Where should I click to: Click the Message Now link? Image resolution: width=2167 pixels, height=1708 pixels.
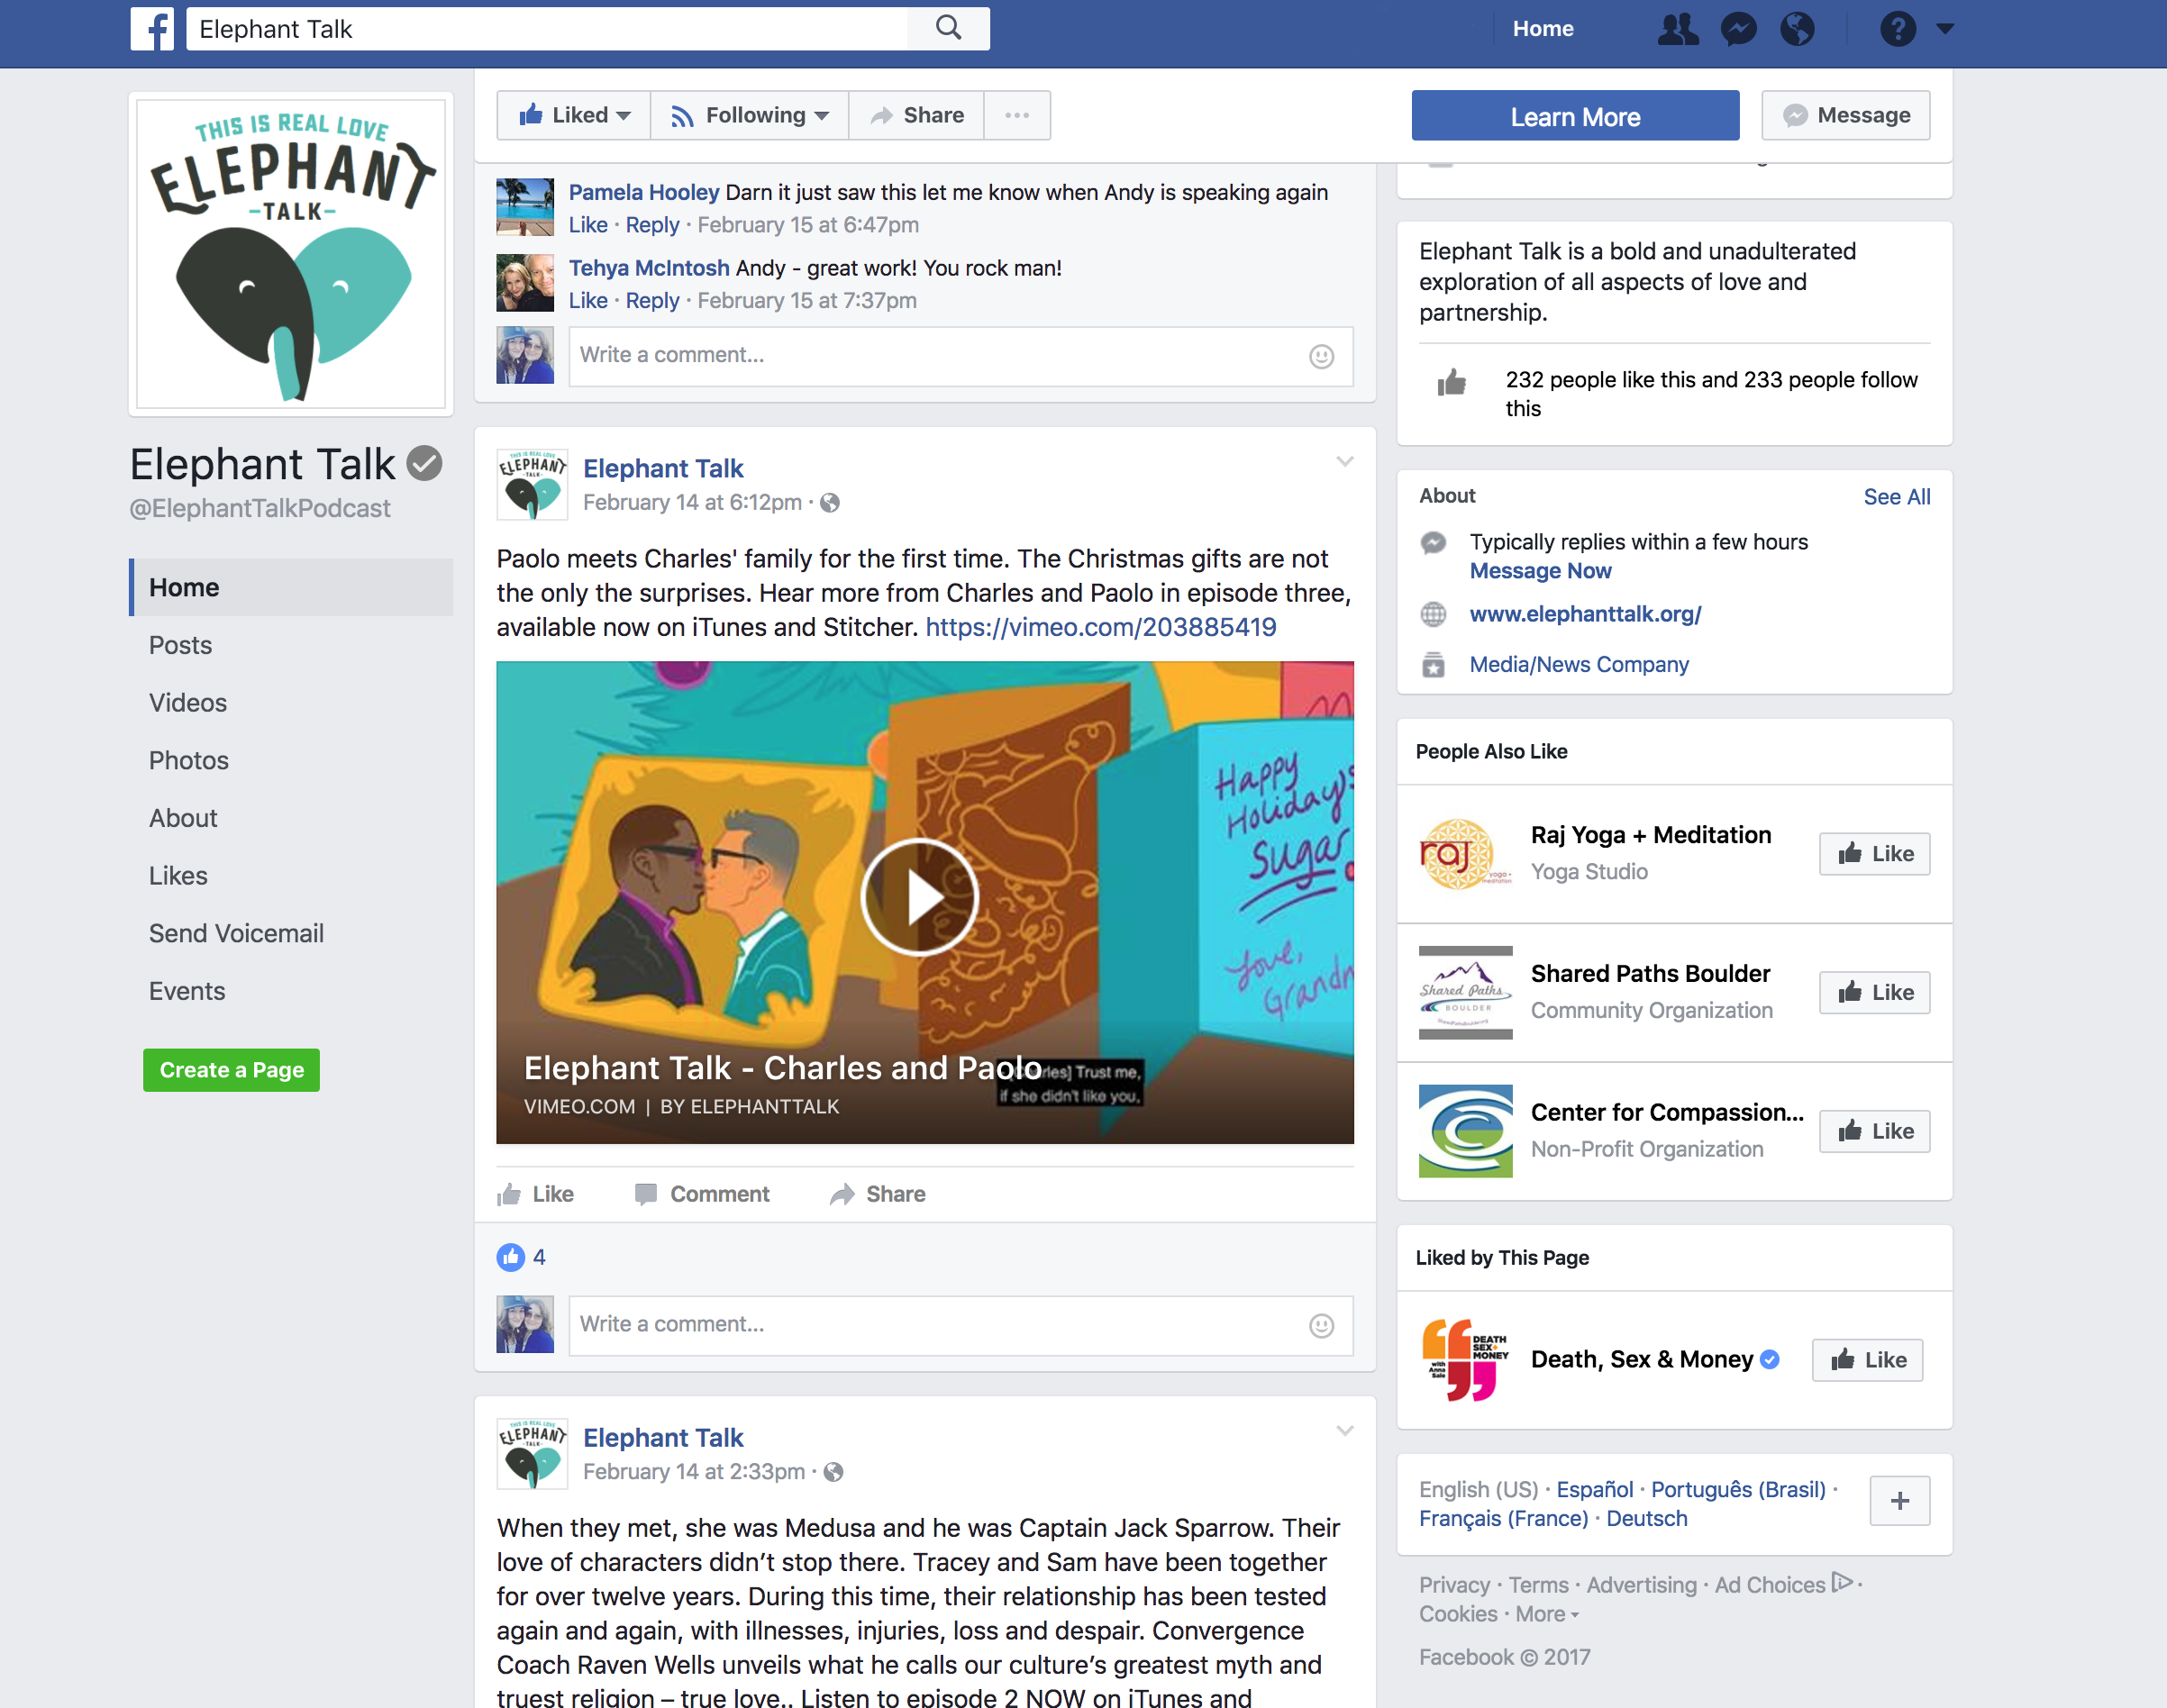(x=1540, y=571)
